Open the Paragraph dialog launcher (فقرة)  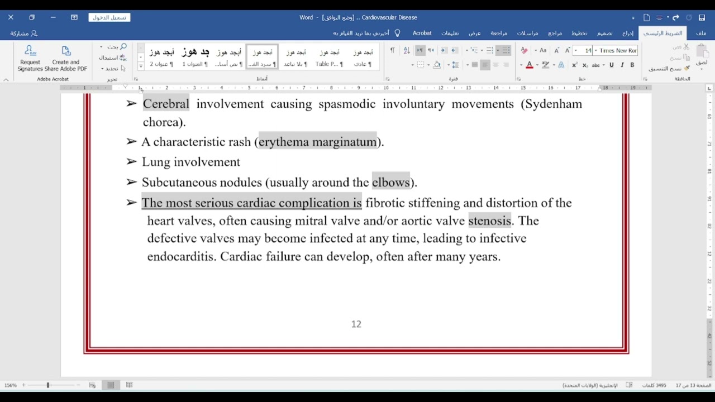pos(387,79)
